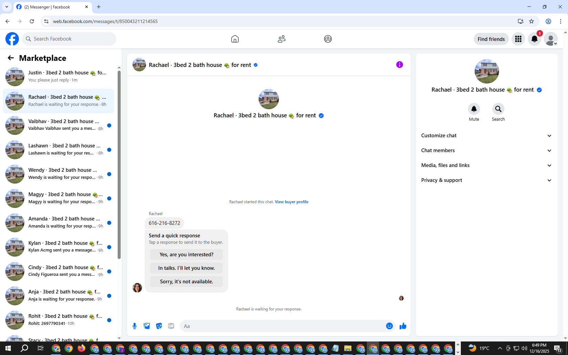This screenshot has width=568, height=355.
Task: Click the Facebook logo icon
Action: click(x=12, y=39)
